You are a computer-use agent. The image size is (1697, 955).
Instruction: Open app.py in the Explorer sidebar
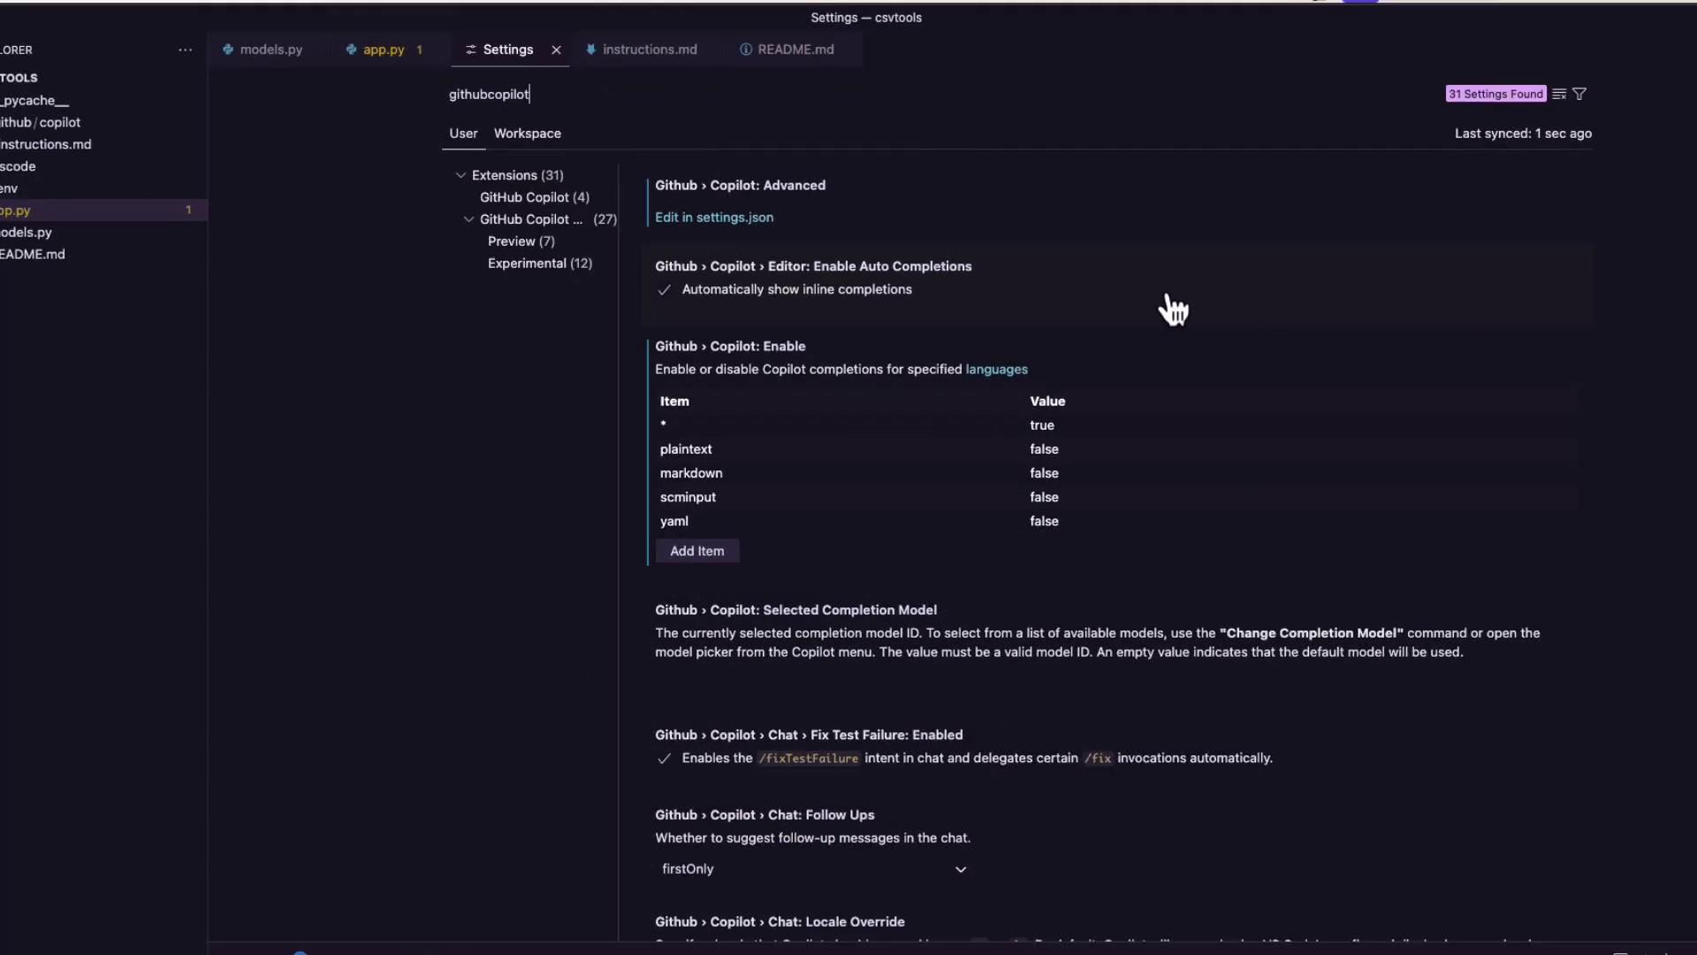tap(103, 210)
